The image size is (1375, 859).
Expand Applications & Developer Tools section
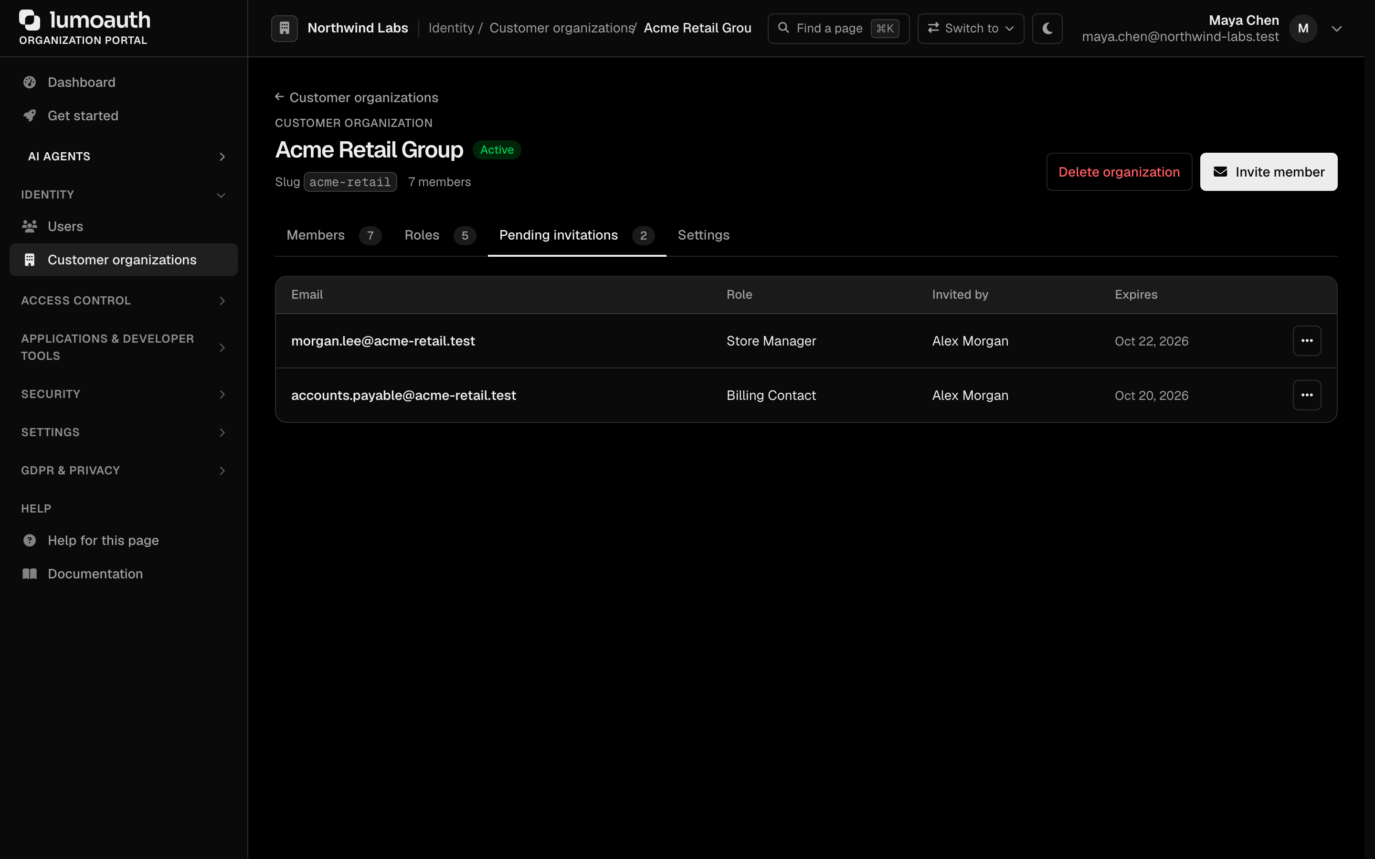[124, 347]
